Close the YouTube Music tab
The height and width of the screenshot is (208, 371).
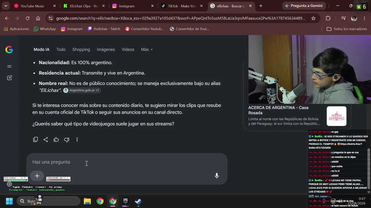tap(54, 6)
